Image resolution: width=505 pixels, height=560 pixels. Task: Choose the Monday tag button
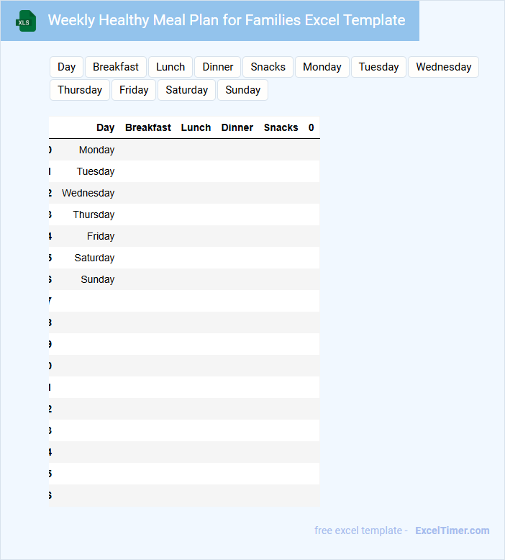pyautogui.click(x=322, y=67)
